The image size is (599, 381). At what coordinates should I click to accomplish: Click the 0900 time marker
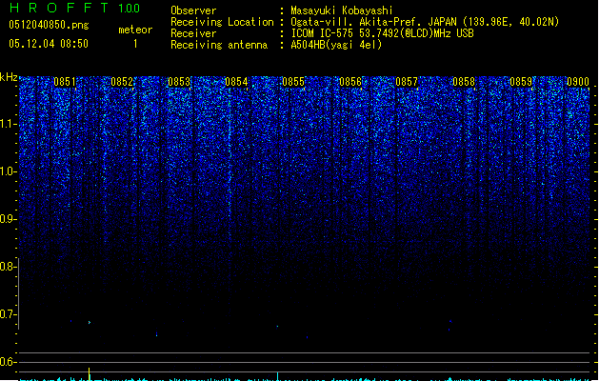click(578, 82)
